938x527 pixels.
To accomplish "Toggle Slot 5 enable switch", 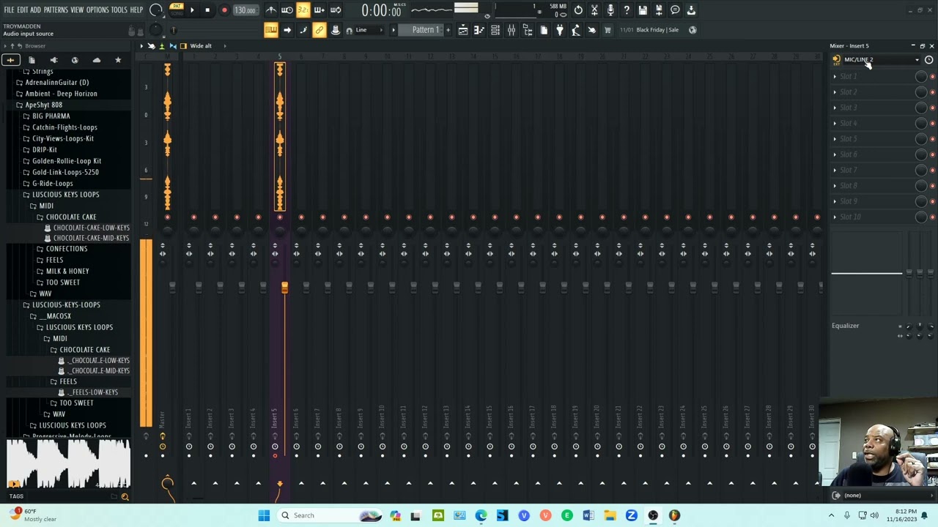I will pyautogui.click(x=932, y=139).
